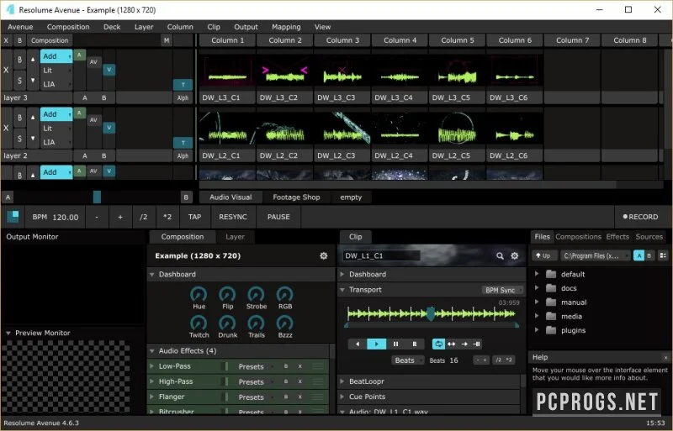
Task: Remove the Low-Pass effect with X
Action: coord(300,366)
